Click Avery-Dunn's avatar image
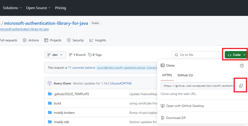This screenshot has height=126, width=248. pyautogui.click(x=50, y=83)
